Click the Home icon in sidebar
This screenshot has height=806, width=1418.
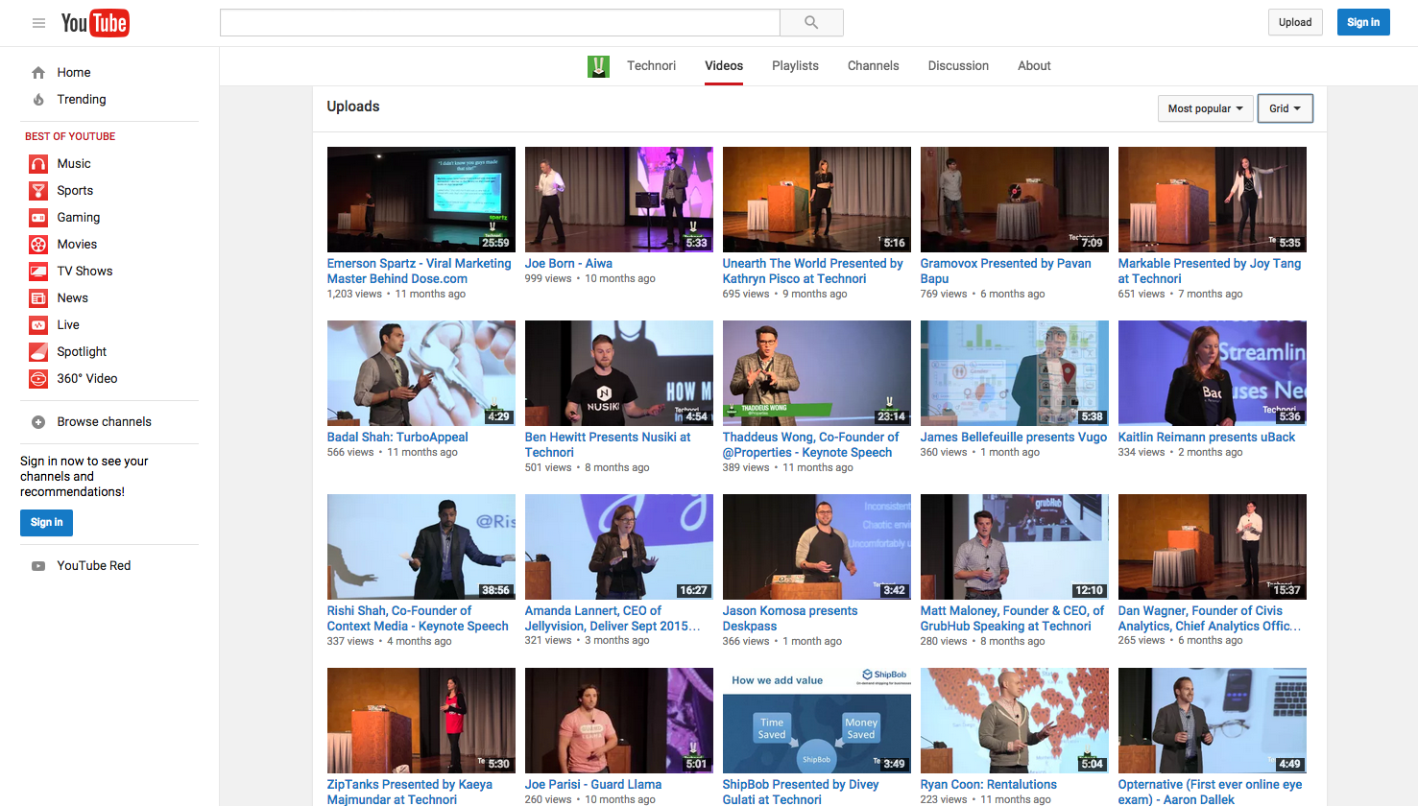[x=38, y=73]
